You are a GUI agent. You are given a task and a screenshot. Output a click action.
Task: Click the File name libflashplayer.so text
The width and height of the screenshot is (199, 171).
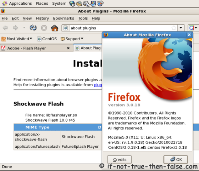[51, 115]
